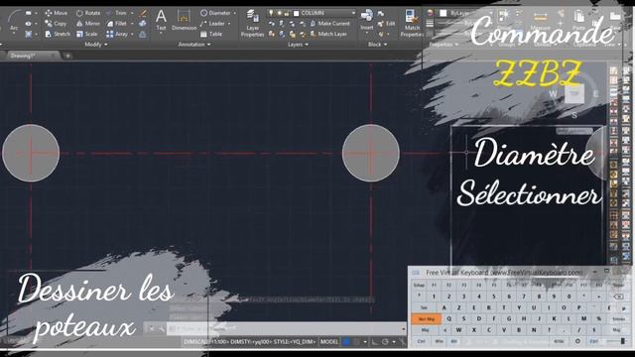Toggle layer on/off lightbulb in layer dropdown
635x357 pixels.
click(271, 13)
